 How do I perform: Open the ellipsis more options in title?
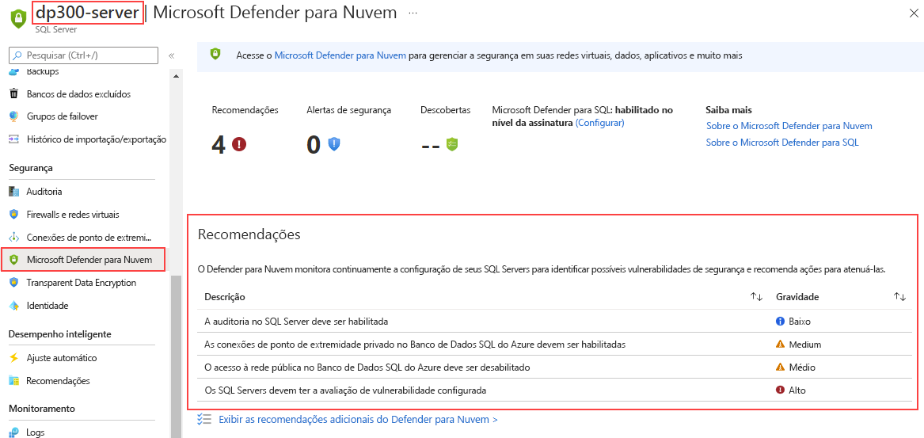(413, 13)
